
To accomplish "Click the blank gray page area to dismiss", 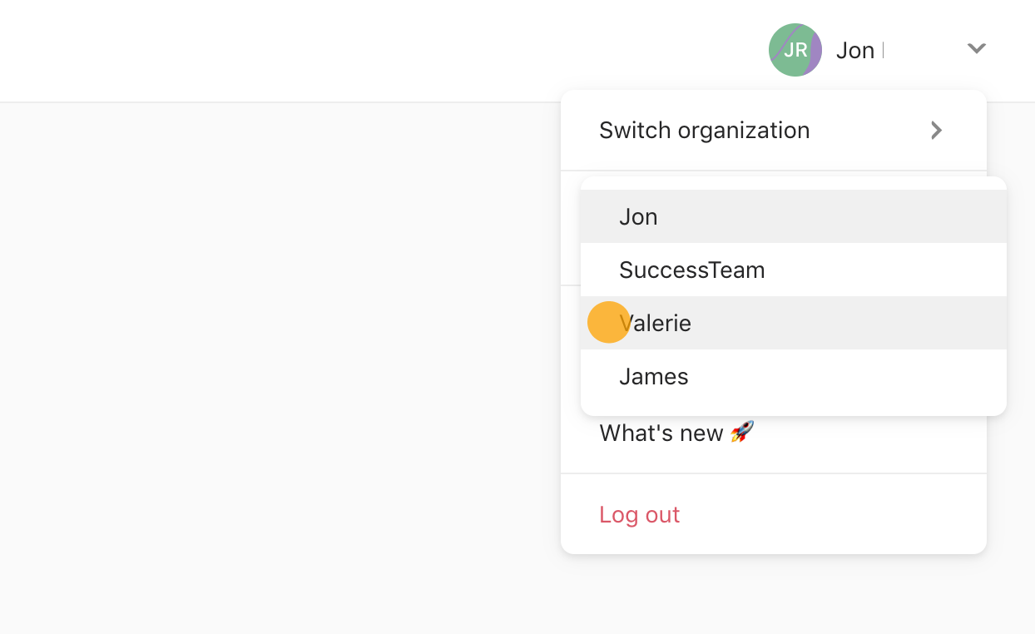I will (x=275, y=366).
